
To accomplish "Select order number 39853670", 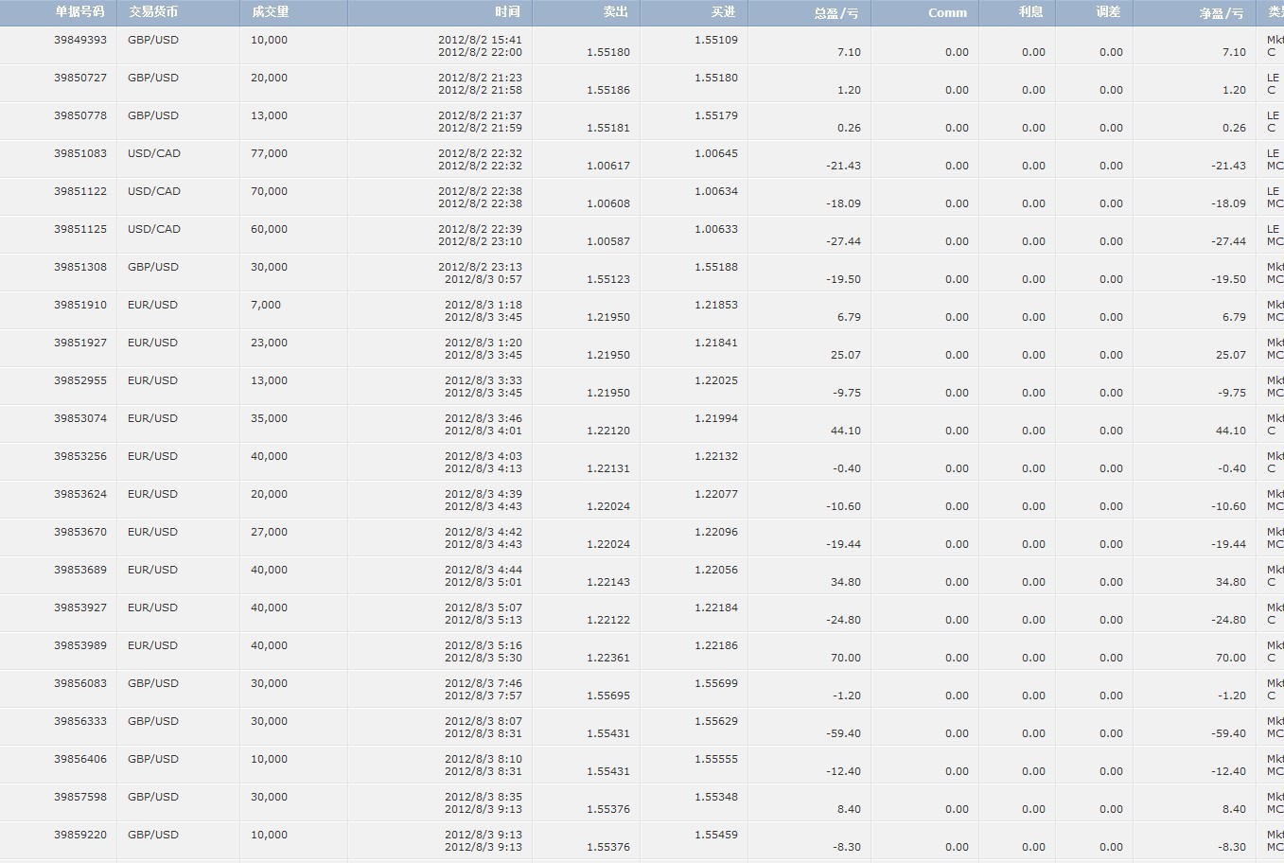I will coord(80,532).
